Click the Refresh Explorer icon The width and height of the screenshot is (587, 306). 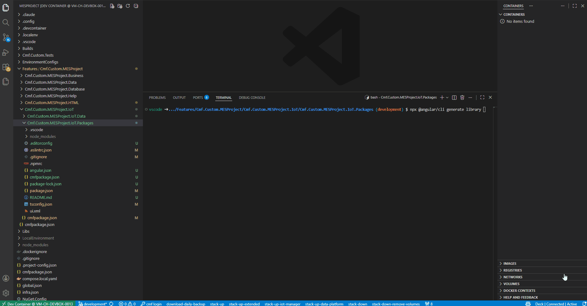(x=128, y=6)
